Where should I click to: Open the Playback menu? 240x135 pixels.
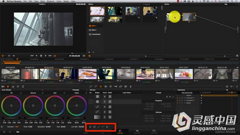coord(50,1)
